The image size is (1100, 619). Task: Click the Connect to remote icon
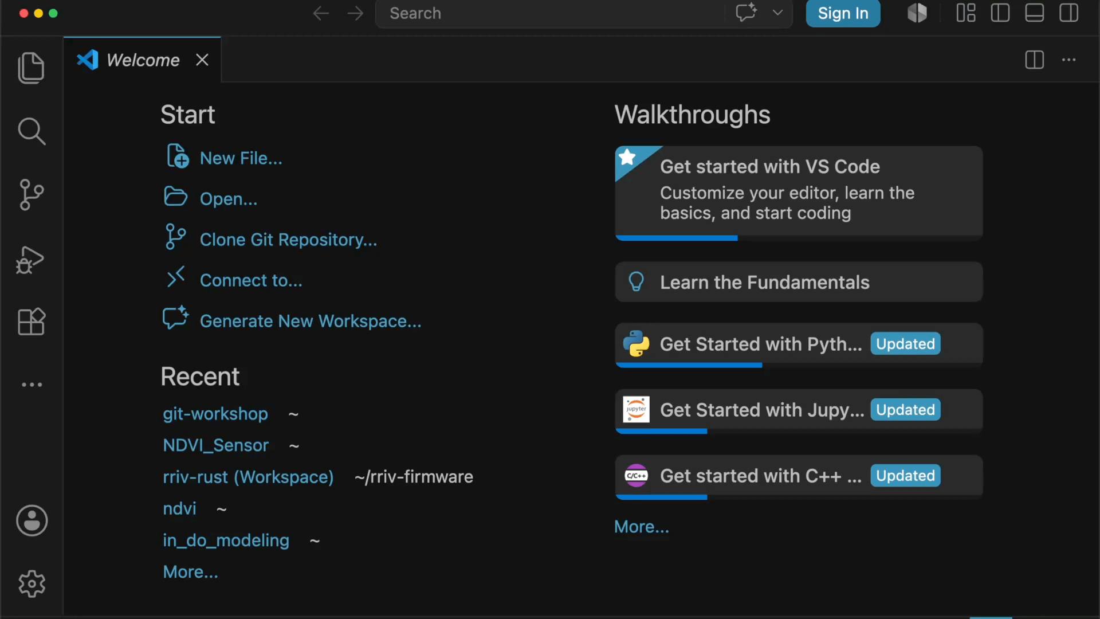click(175, 277)
